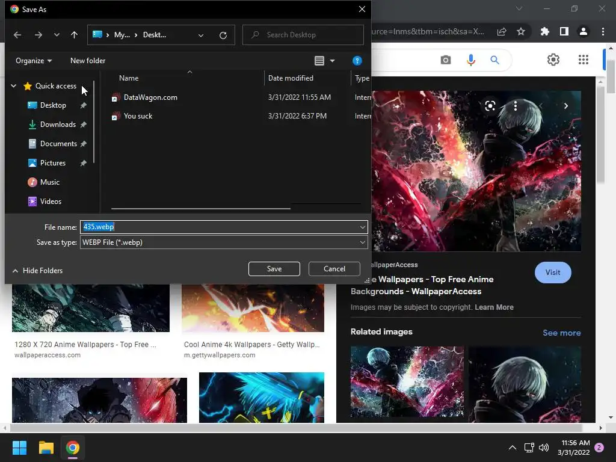This screenshot has height=462, width=616.
Task: Search by image camera icon
Action: (446, 60)
